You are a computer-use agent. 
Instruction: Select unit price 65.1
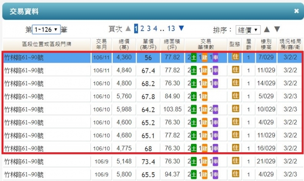click(x=148, y=136)
